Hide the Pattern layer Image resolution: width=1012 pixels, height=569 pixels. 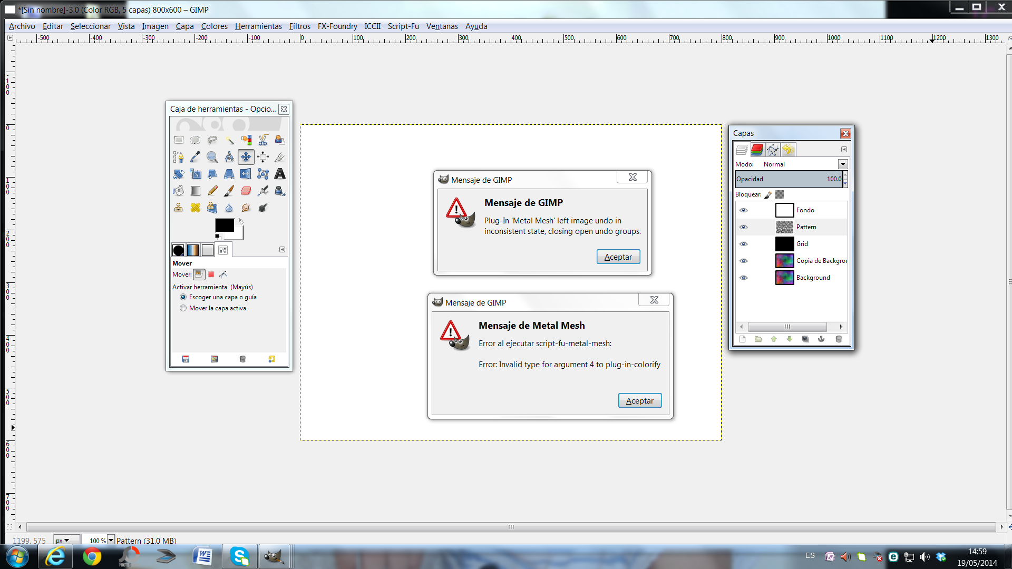pyautogui.click(x=744, y=227)
